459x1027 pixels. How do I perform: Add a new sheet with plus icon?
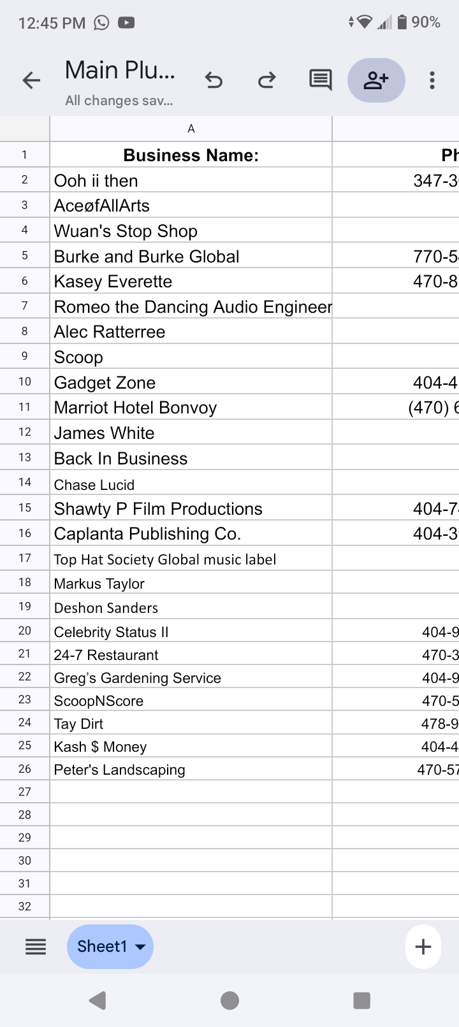(x=423, y=947)
